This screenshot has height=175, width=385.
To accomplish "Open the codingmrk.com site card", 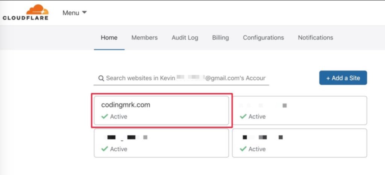I will (162, 111).
